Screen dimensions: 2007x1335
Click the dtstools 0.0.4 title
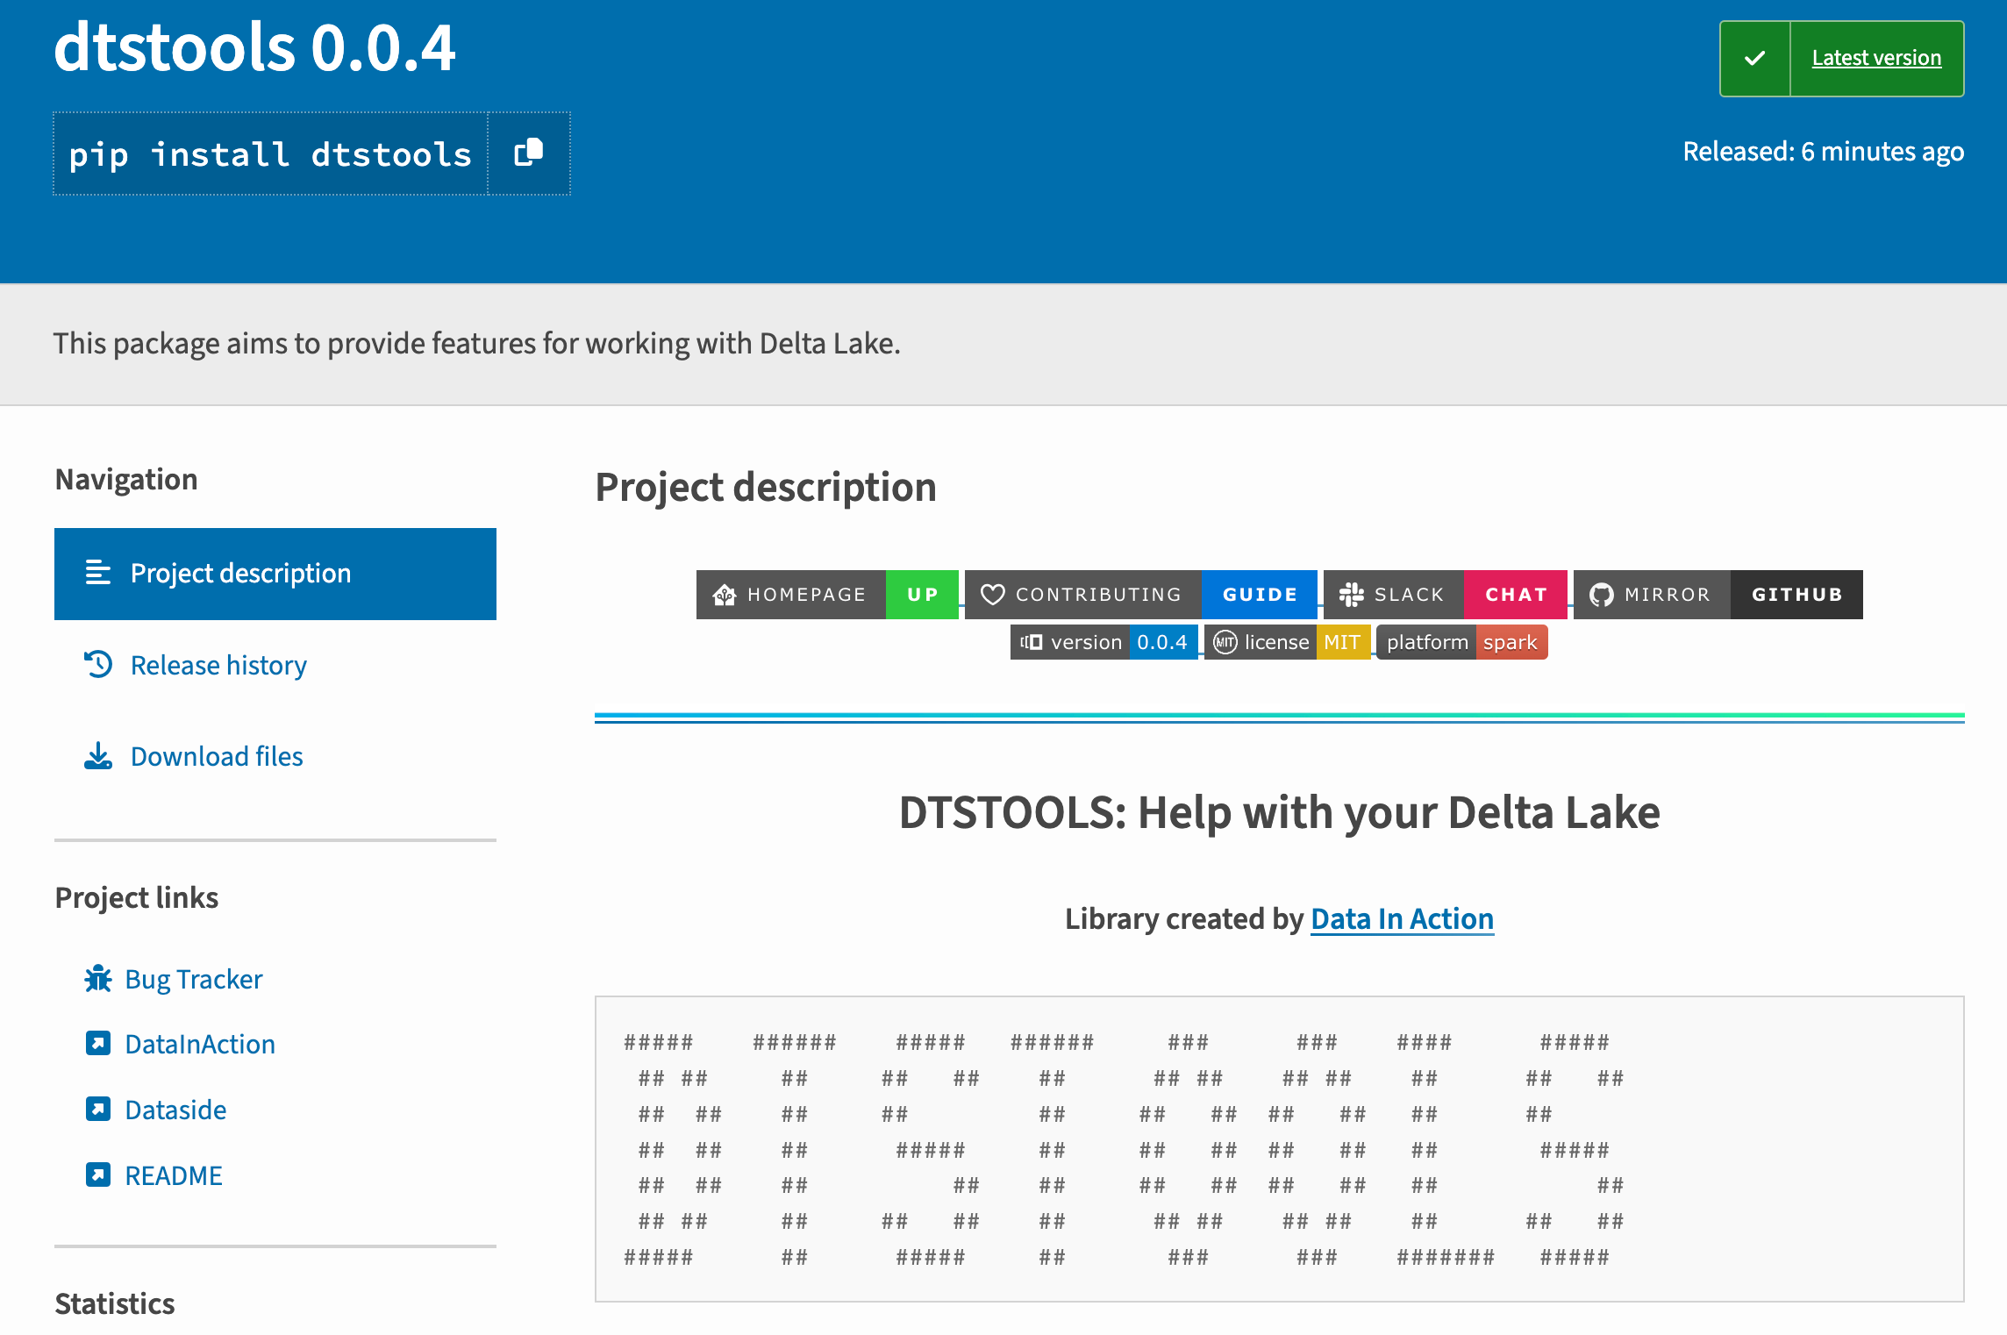tap(254, 47)
